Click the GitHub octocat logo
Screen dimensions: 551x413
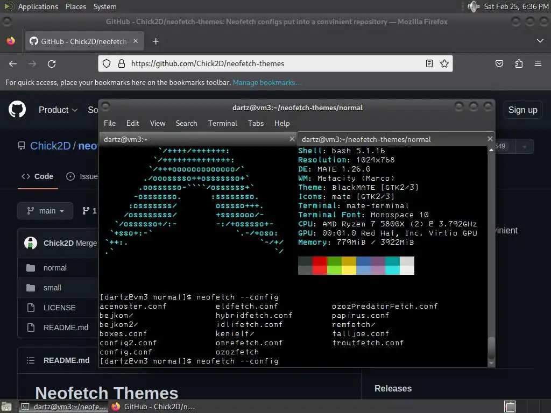[17, 110]
